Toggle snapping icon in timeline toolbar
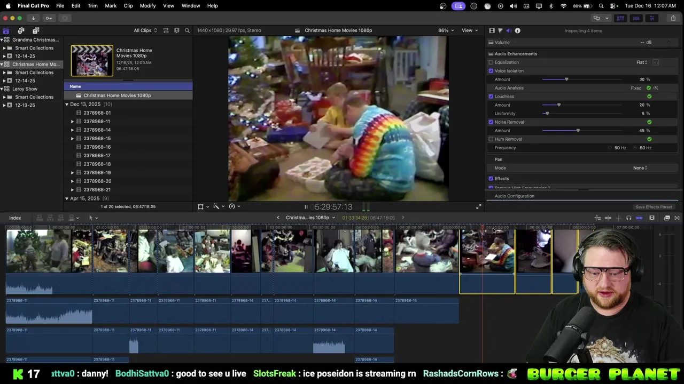684x384 pixels. 639,218
